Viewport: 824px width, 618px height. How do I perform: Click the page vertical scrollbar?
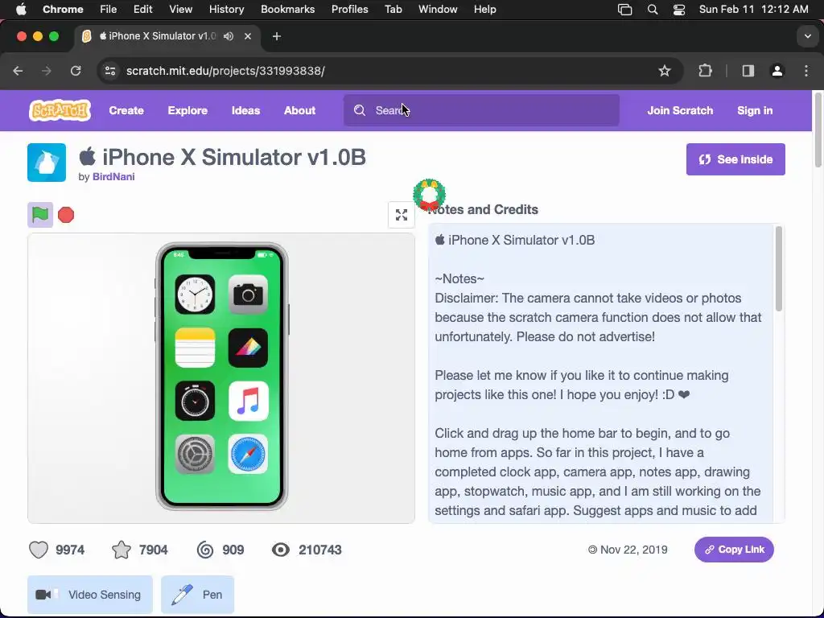[x=818, y=131]
